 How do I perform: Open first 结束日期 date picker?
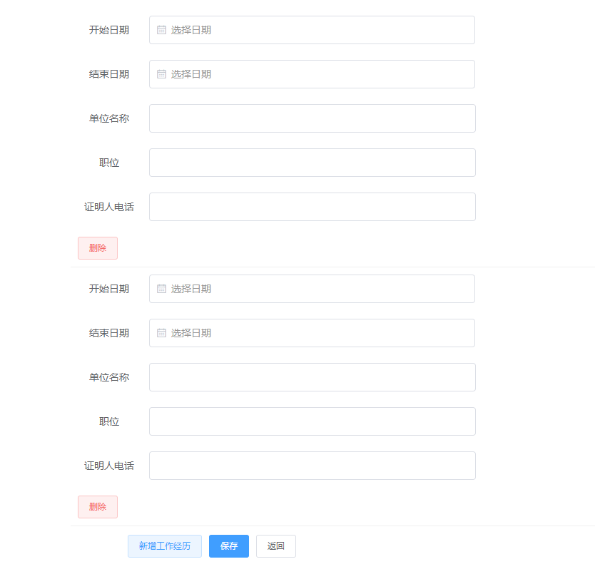312,74
